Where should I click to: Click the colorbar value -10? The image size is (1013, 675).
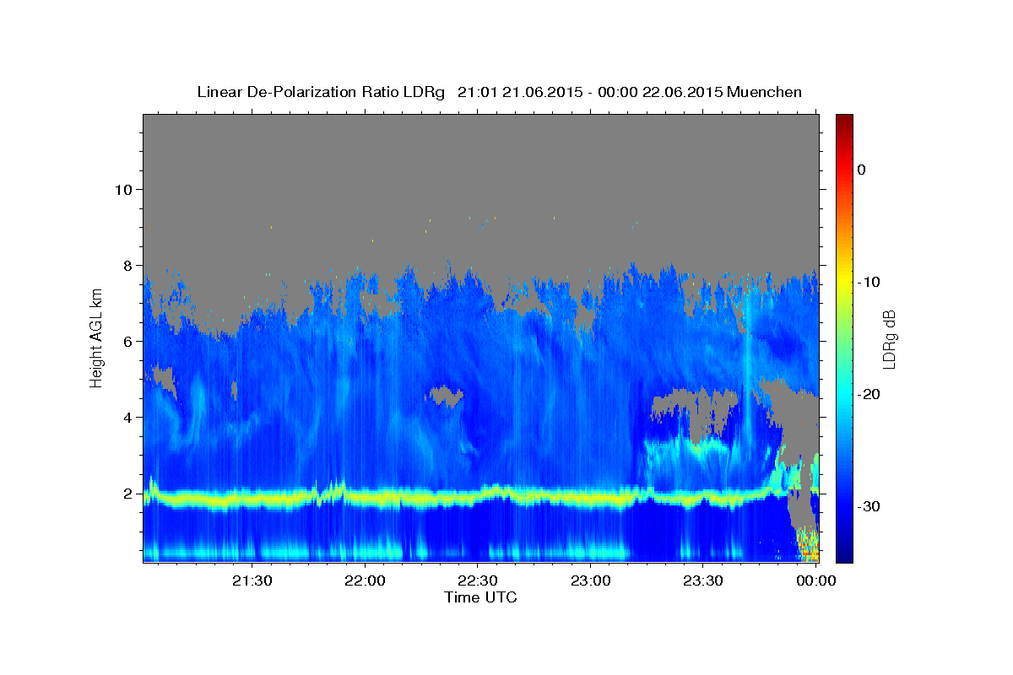click(x=869, y=282)
